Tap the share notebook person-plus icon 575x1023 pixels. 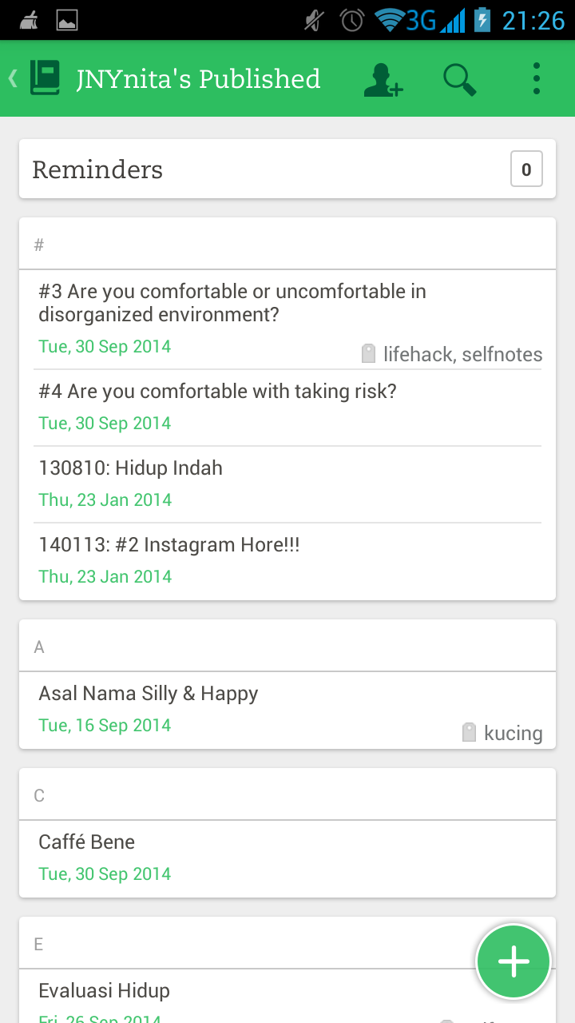tap(383, 80)
